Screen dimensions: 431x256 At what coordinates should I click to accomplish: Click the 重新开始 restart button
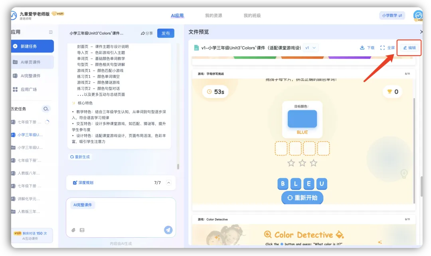[302, 198]
